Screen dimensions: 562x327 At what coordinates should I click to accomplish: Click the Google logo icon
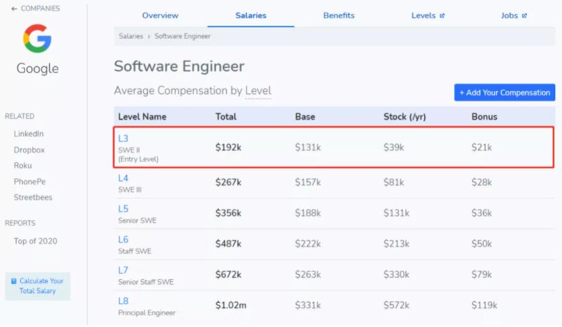(37, 39)
